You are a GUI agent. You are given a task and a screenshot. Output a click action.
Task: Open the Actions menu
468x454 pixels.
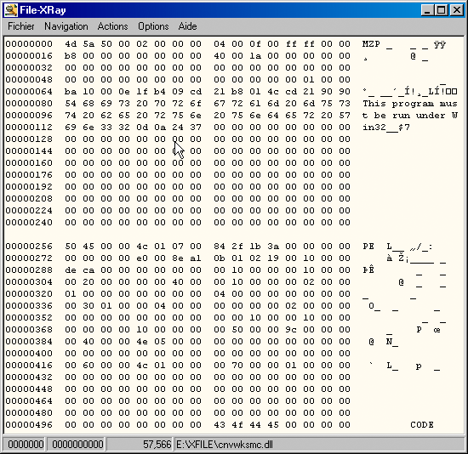tap(113, 26)
